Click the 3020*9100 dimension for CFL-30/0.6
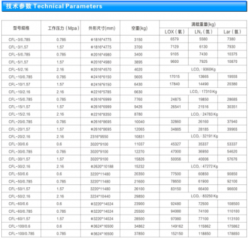The width and height of the screenshot is (249, 239). pos(99,144)
